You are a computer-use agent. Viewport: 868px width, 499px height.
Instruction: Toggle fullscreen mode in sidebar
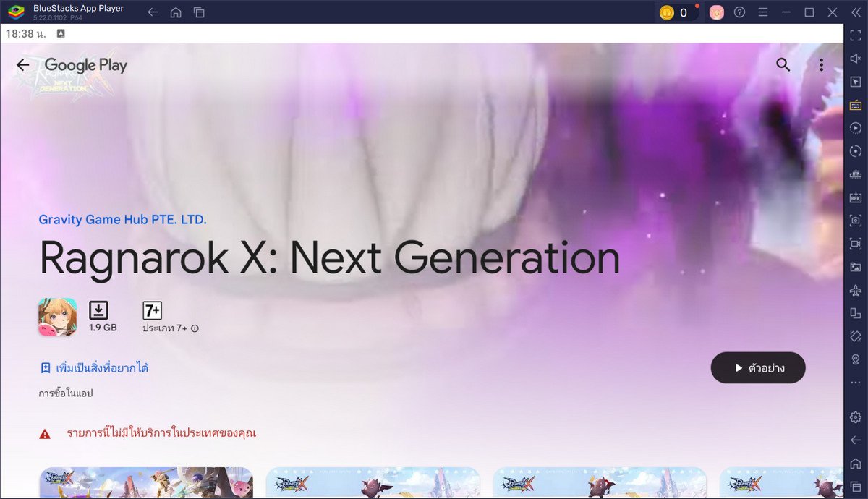click(x=856, y=35)
